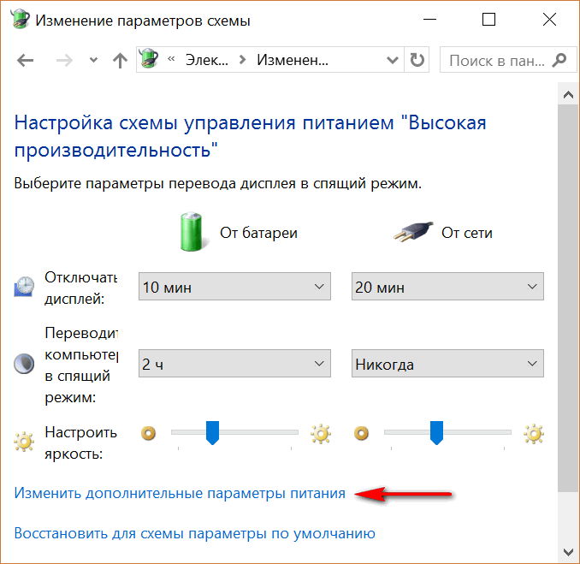Expand the address bar history dropdown
The width and height of the screenshot is (580, 564).
(392, 60)
